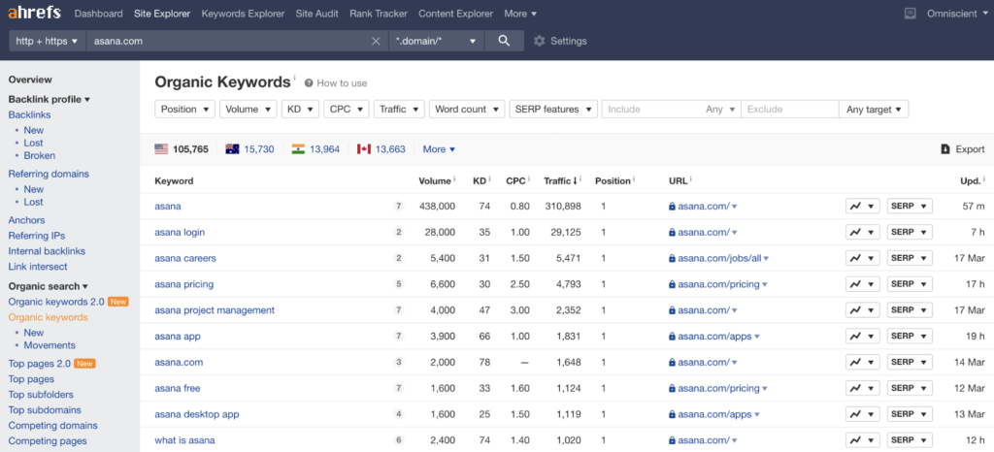
Task: Open Link intersect in the sidebar
Action: point(38,267)
